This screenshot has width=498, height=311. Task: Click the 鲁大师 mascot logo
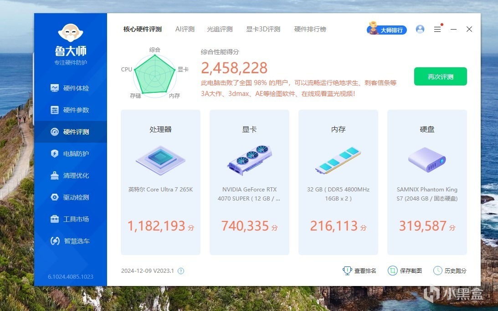coord(71,33)
